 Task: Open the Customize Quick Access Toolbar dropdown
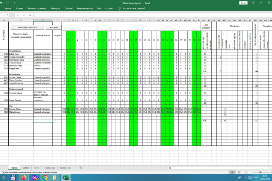pyautogui.click(x=14, y=3)
